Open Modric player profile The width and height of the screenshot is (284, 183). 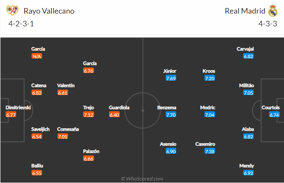(x=207, y=107)
